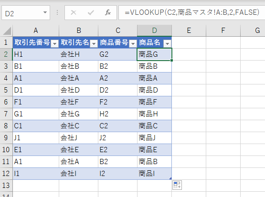Viewport: 265px width, 197px height.
Task: Click cell containing 会社E
Action: [79, 150]
